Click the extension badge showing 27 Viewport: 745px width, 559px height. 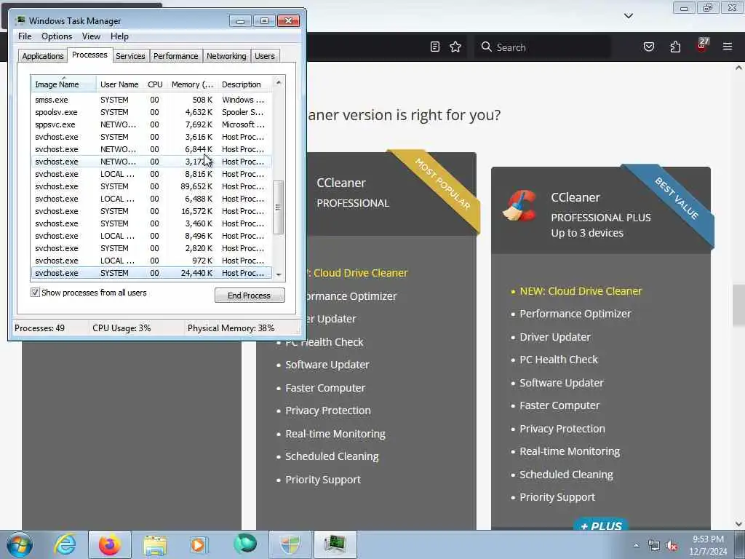pos(702,44)
